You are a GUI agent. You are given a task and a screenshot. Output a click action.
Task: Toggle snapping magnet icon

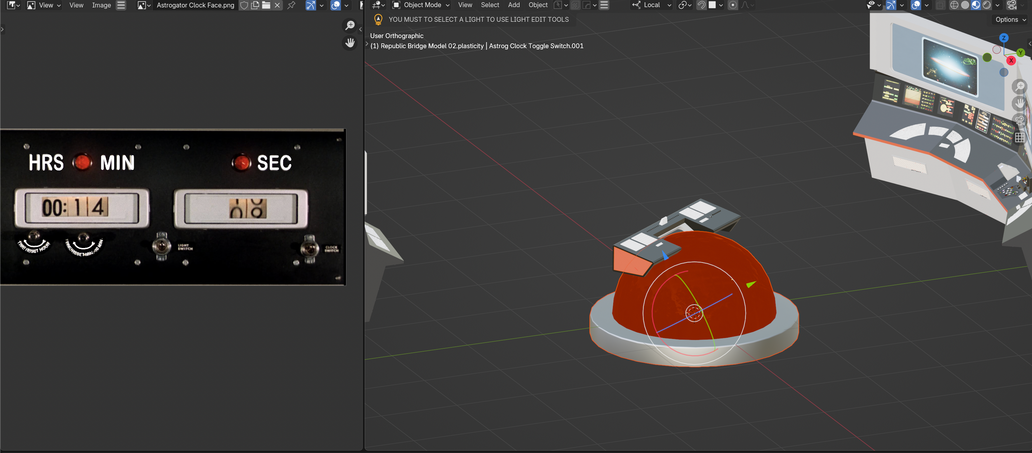coord(701,5)
